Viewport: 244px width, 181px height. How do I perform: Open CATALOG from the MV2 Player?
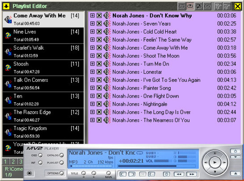coord(62,155)
